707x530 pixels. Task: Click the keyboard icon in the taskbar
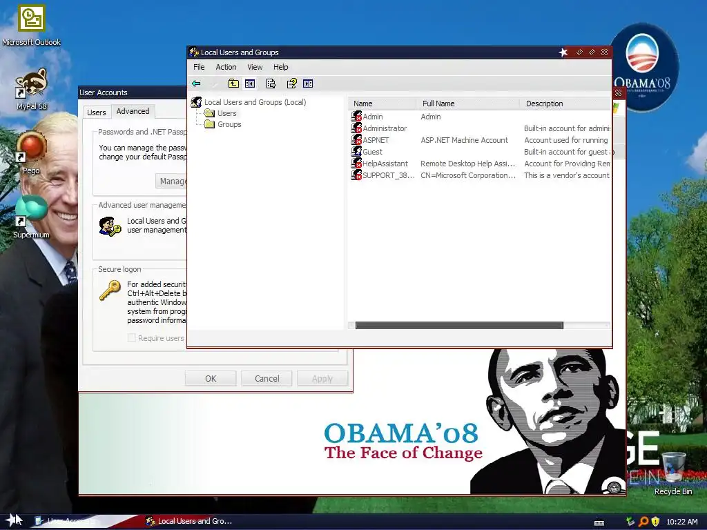coord(599,523)
